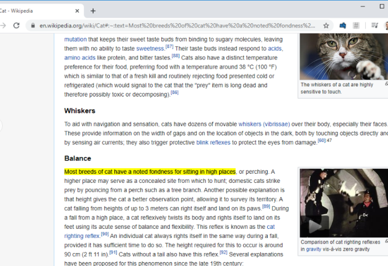Click the 'blink reflexes' link
Screen dimensions: 388x266
click(x=213, y=142)
